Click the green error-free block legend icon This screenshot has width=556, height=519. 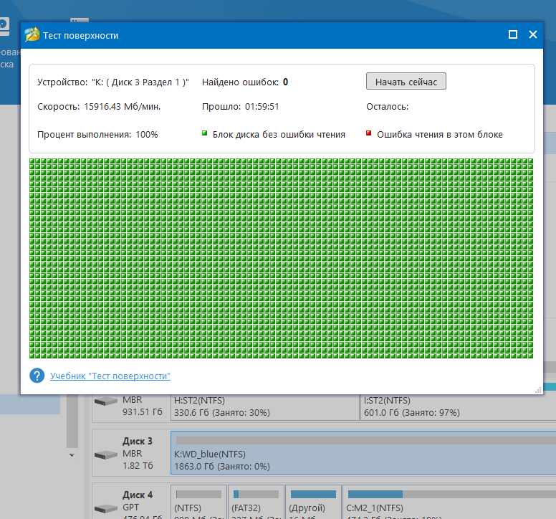(x=205, y=133)
